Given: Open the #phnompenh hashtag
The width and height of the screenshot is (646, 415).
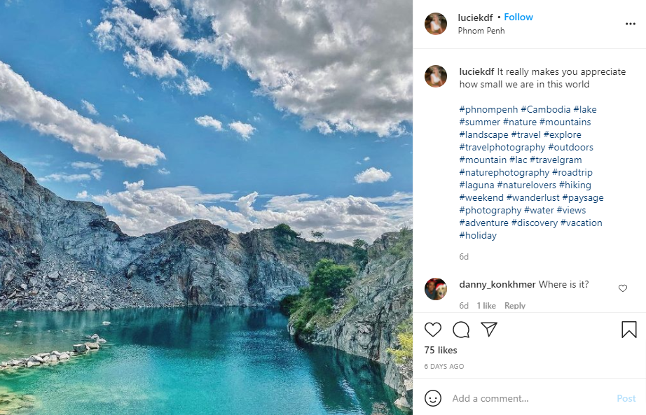Looking at the screenshot, I should [488, 109].
